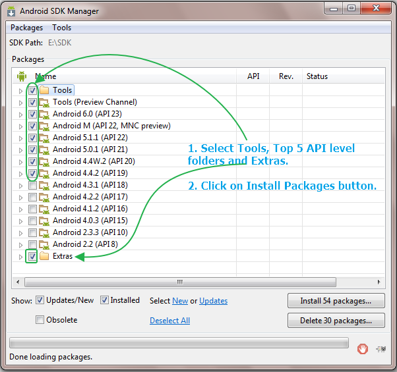Toggle the Updates/New show filter

(x=40, y=300)
